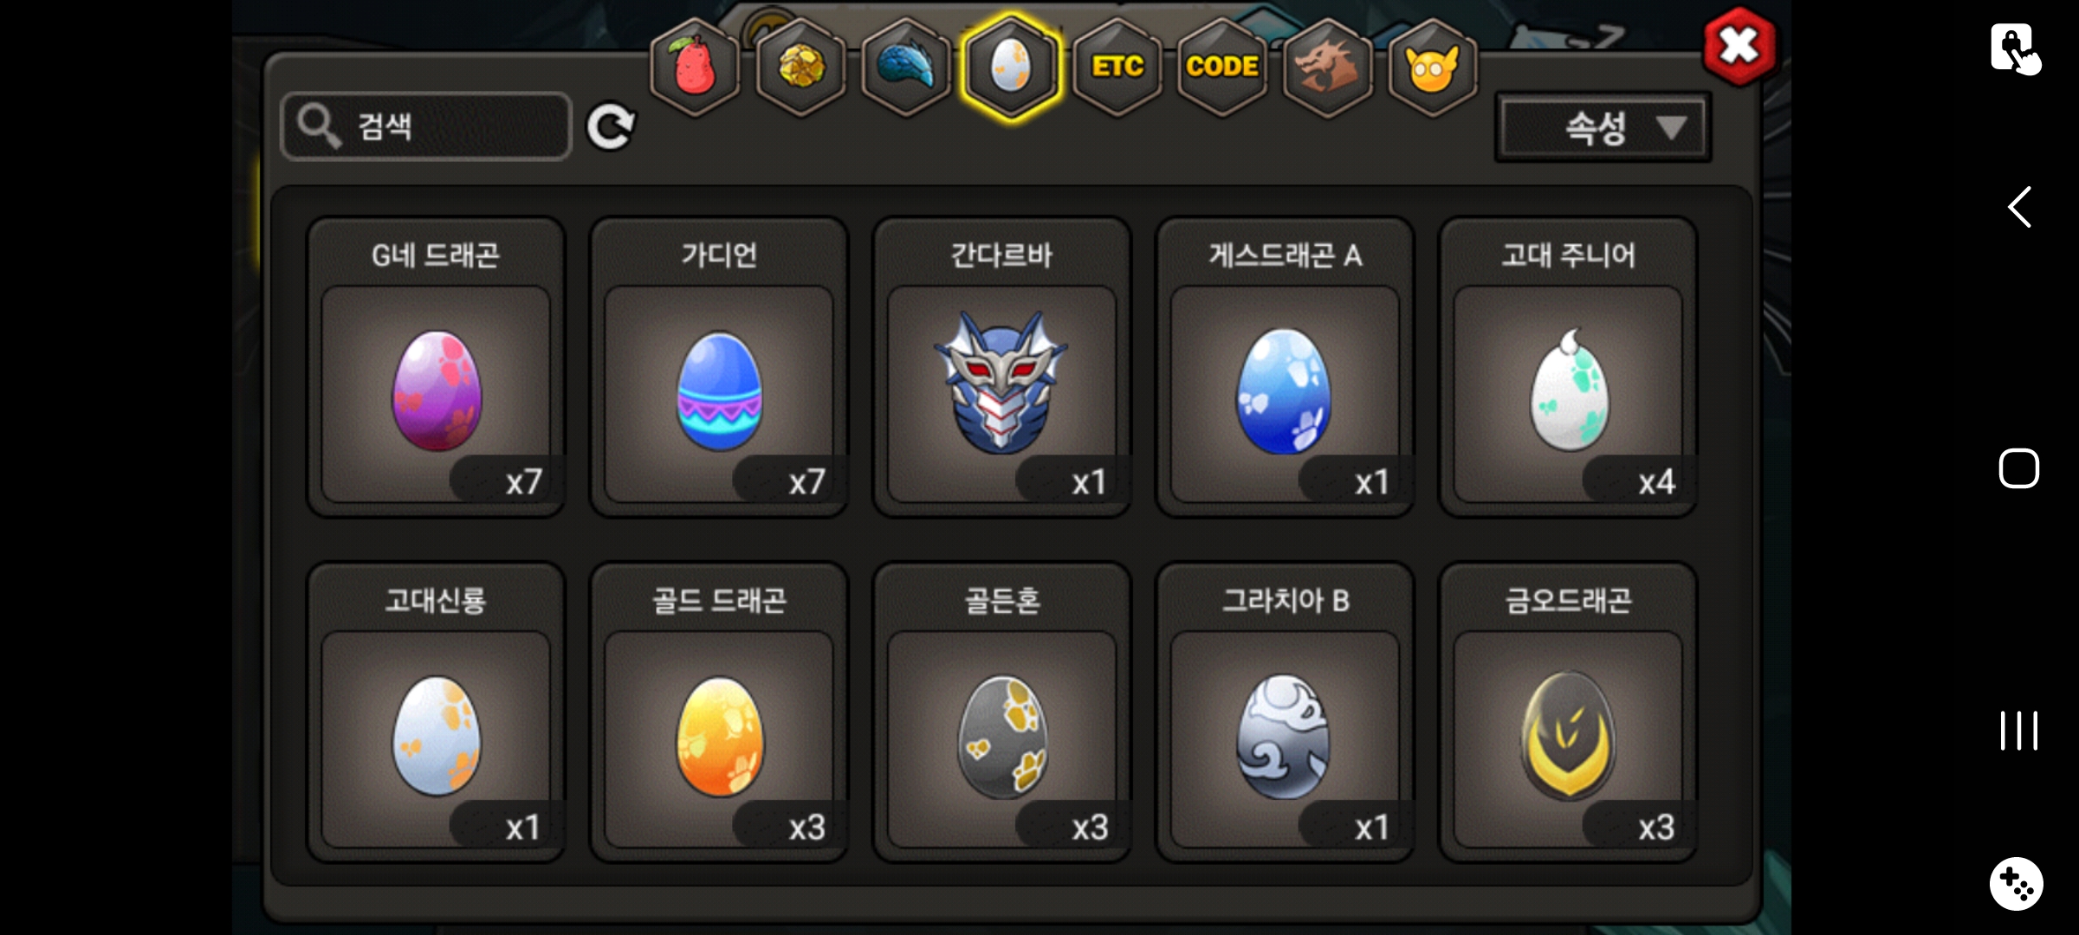Image resolution: width=2079 pixels, height=935 pixels.
Task: Open the blue dragon scale category tab
Action: 906,66
